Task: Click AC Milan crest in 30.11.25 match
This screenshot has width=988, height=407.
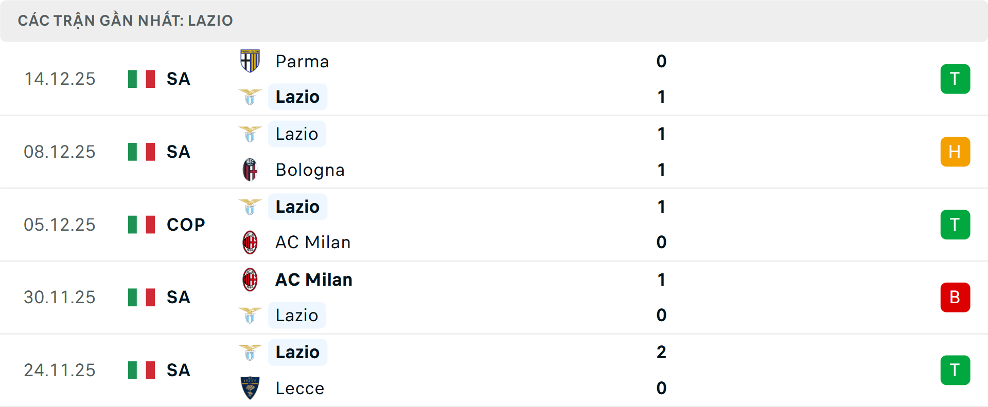Action: tap(250, 280)
